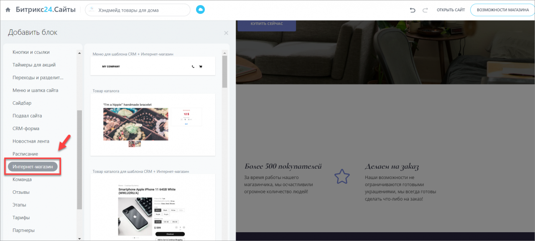The image size is (535, 241).
Task: Click the star icon on the page
Action: click(x=342, y=177)
